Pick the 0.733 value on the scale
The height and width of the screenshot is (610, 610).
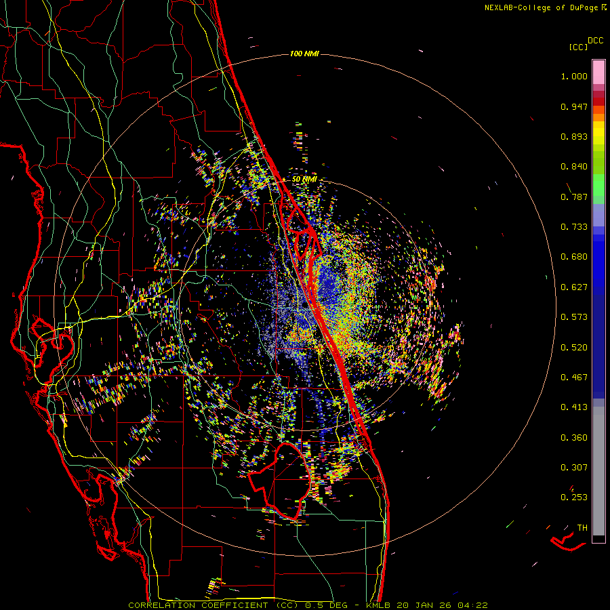(574, 227)
